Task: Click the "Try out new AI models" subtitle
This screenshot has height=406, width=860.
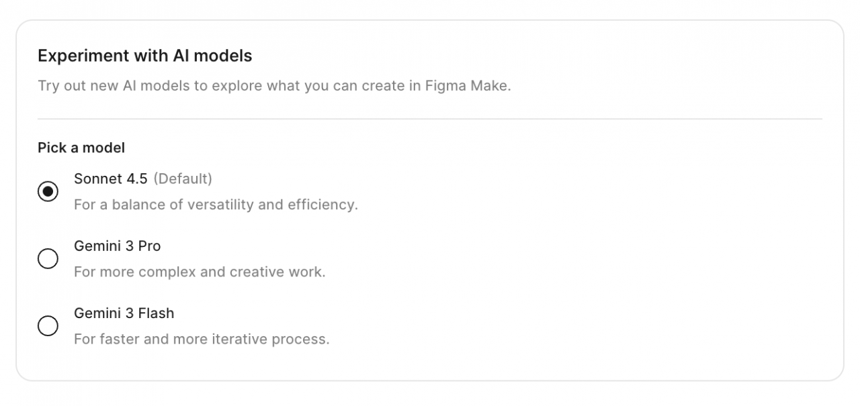Action: (x=273, y=87)
